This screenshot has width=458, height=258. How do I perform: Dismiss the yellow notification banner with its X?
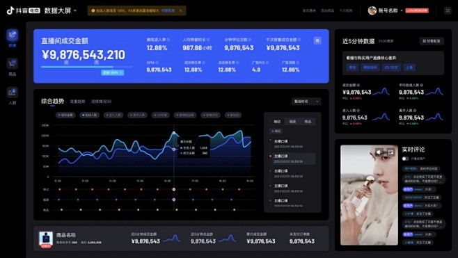180,10
